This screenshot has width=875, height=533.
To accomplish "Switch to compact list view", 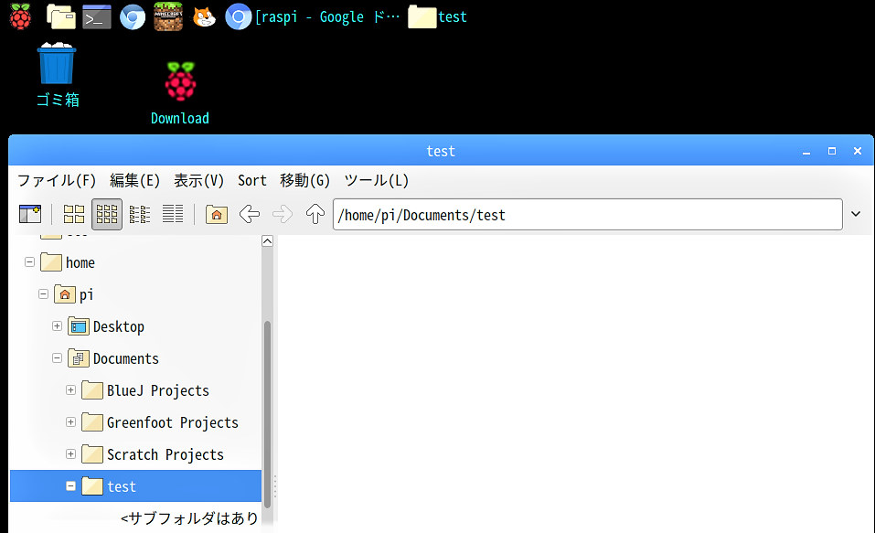I will [x=140, y=214].
